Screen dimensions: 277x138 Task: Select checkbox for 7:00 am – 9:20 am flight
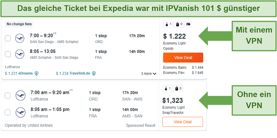pyautogui.click(x=8, y=96)
